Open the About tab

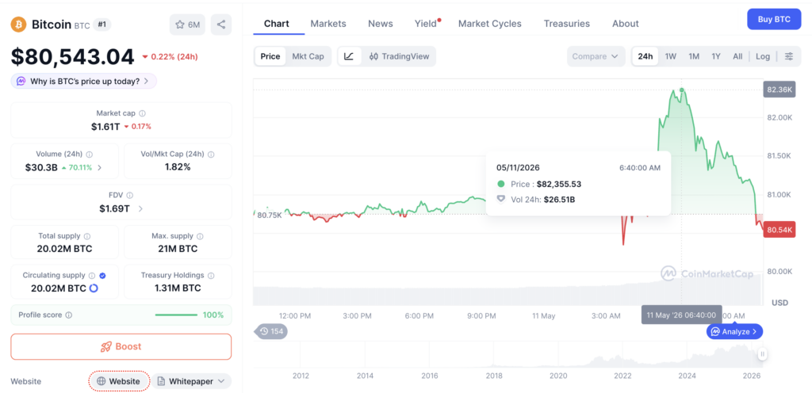click(626, 24)
